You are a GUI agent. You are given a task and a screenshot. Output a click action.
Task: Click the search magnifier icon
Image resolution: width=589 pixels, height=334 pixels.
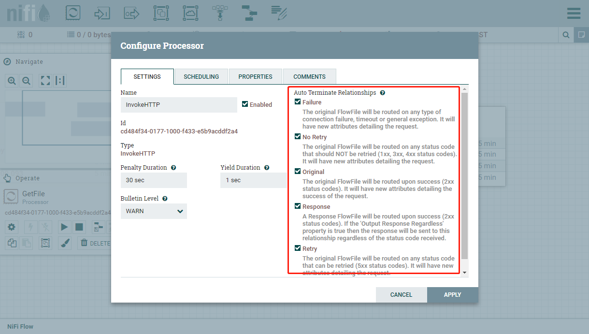(x=565, y=35)
